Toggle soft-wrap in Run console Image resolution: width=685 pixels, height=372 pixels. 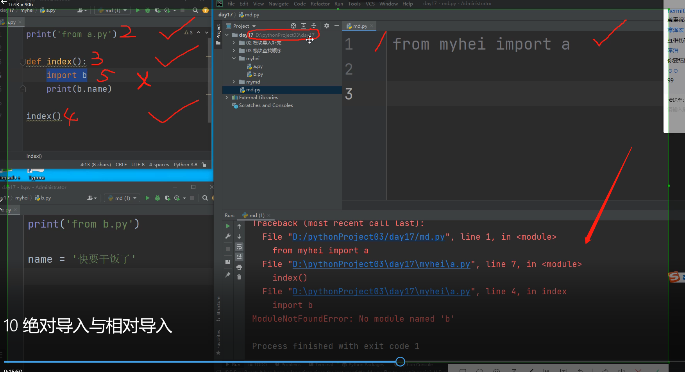(x=239, y=247)
